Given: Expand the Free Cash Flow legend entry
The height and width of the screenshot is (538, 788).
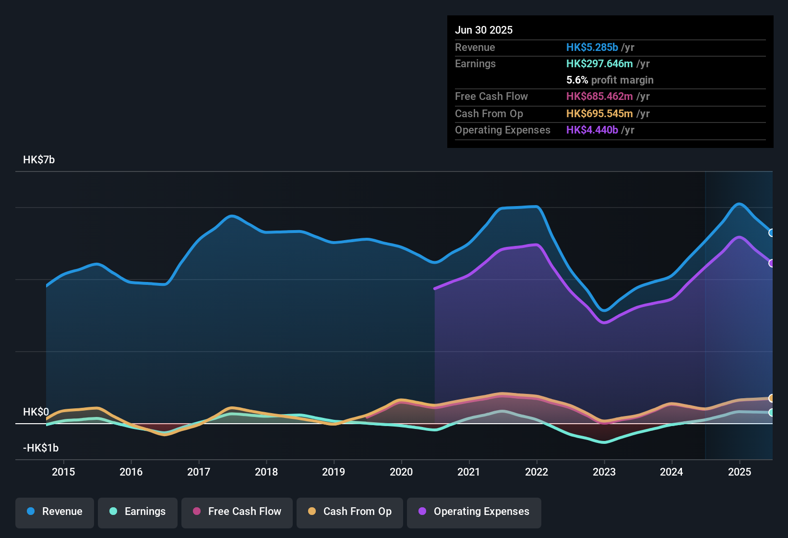Looking at the screenshot, I should 237,512.
